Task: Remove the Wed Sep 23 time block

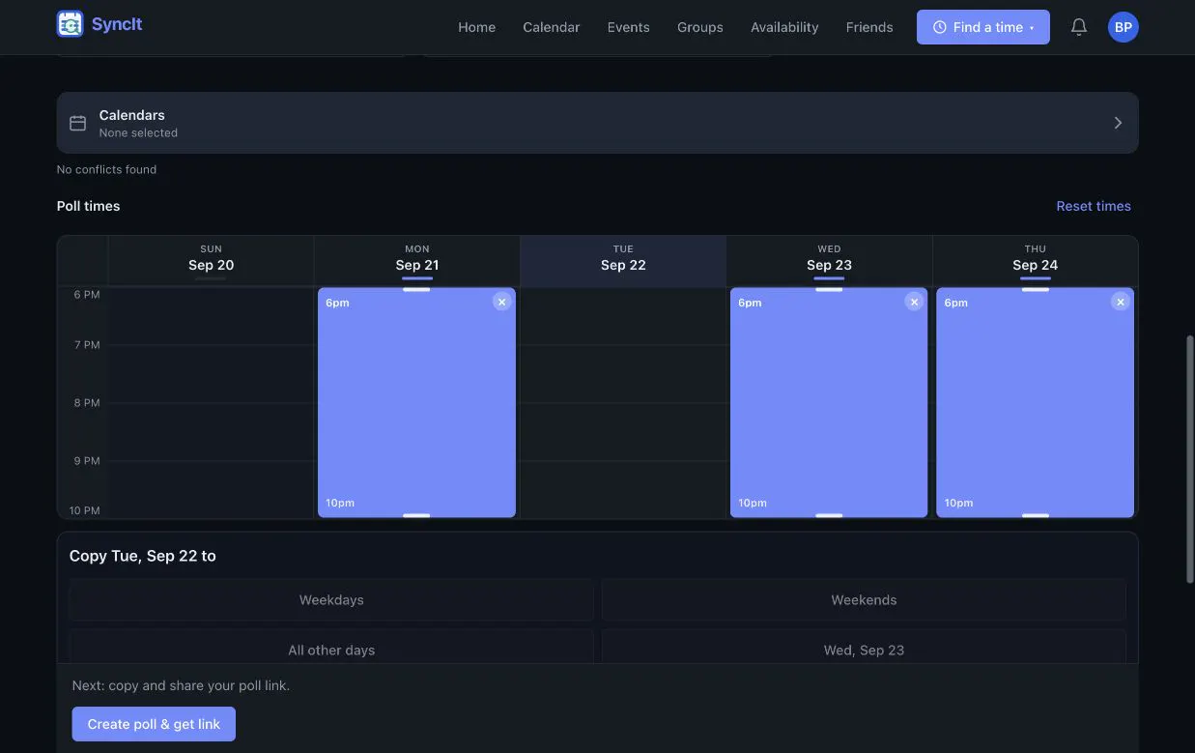Action: [914, 302]
